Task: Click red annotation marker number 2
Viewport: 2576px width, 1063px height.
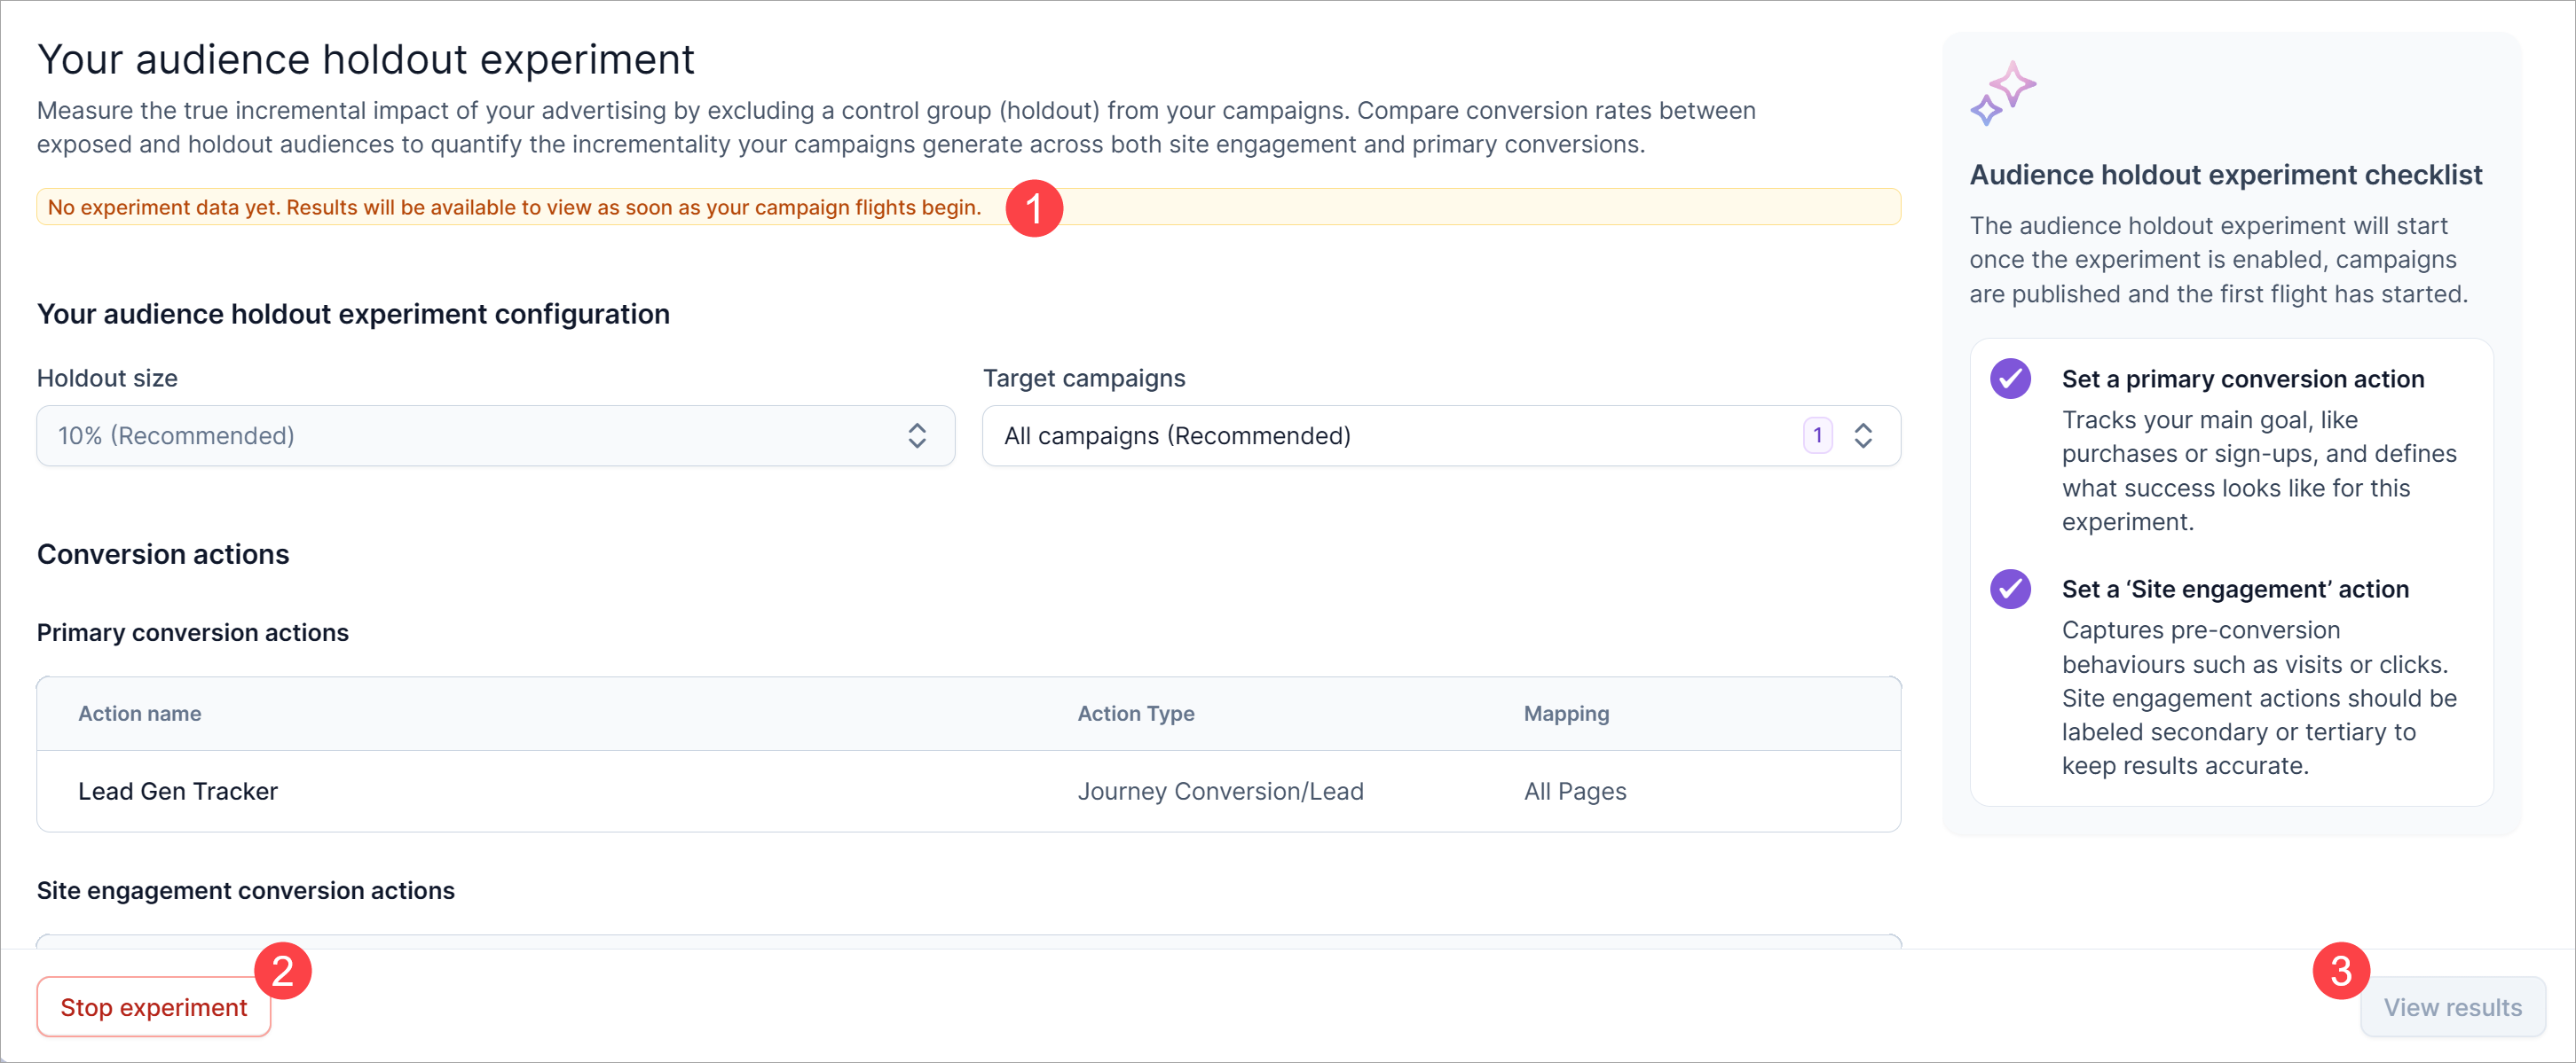Action: pyautogui.click(x=283, y=970)
